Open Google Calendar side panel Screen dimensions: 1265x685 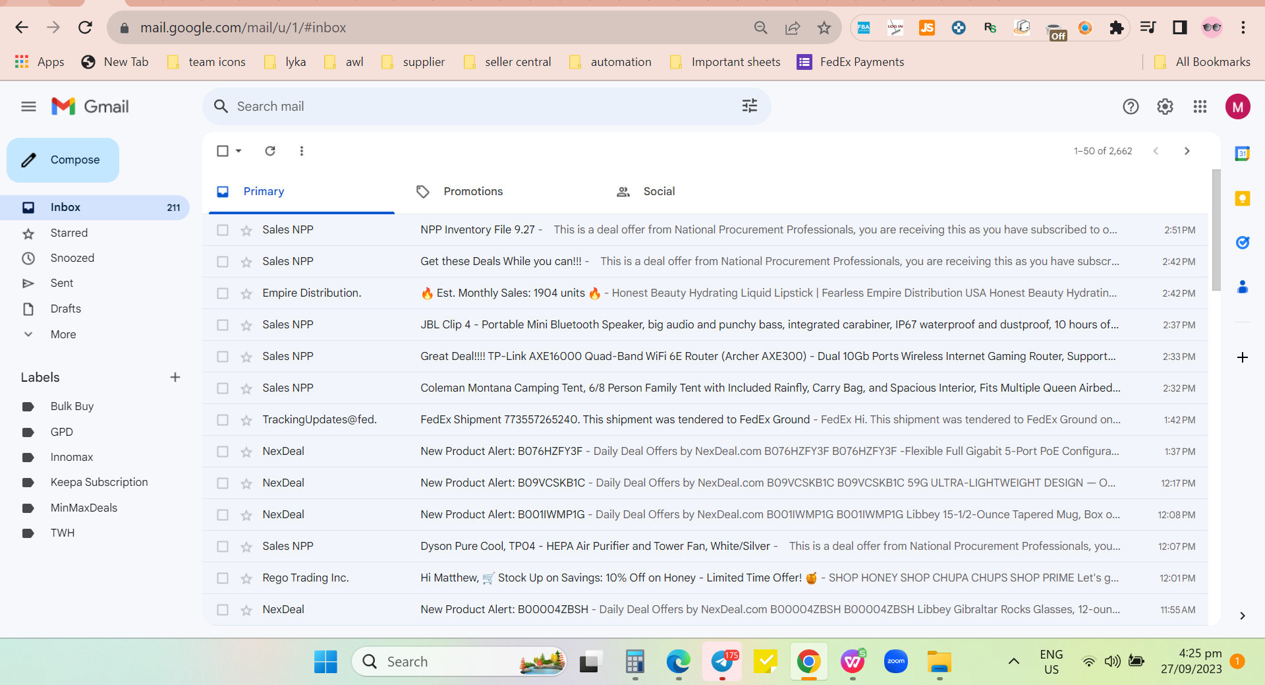(x=1243, y=154)
